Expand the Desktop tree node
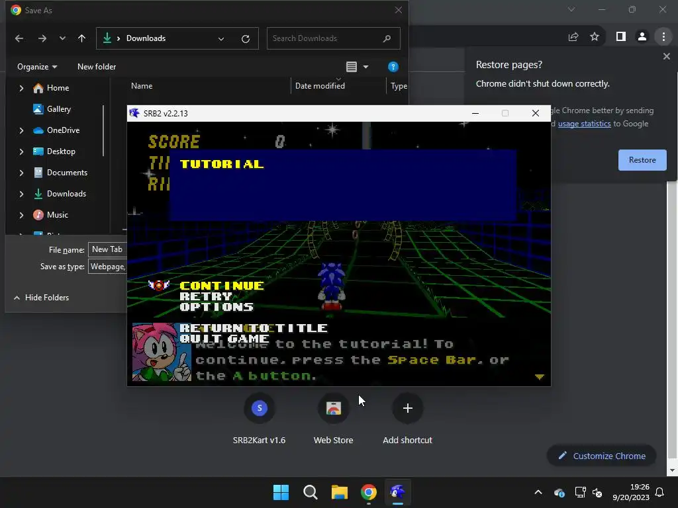The height and width of the screenshot is (508, 678). tap(21, 151)
